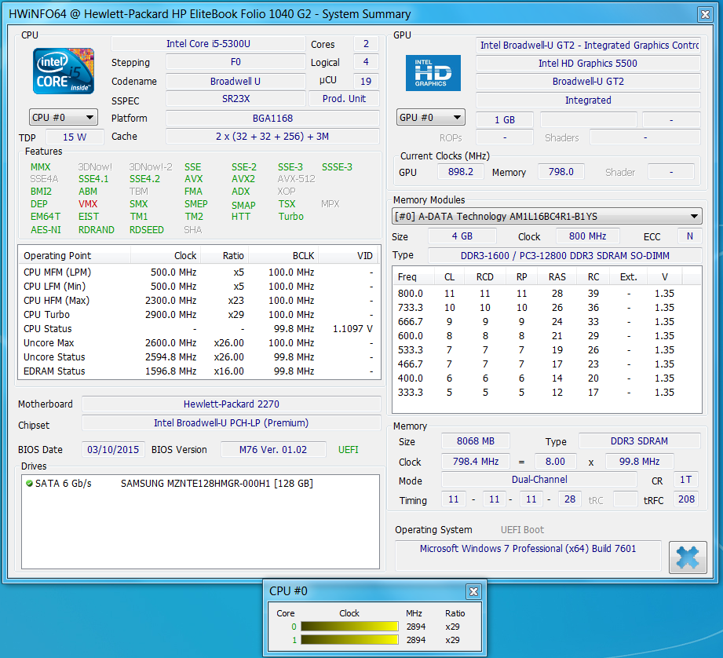Click the BIOS Date 03/10/2015 field

(113, 450)
